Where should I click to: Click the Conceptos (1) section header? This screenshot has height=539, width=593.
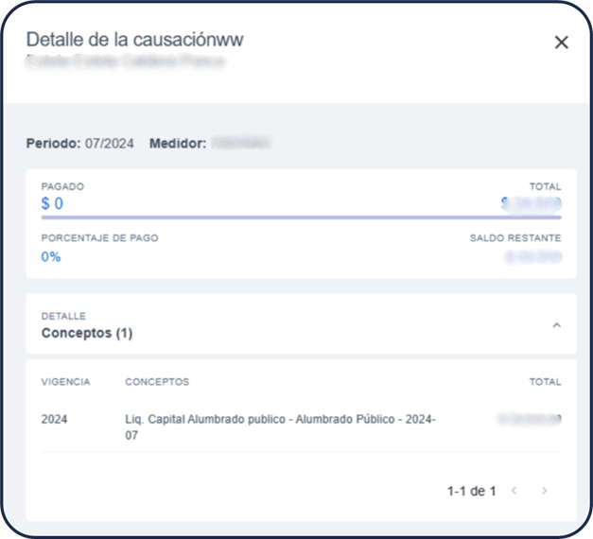click(x=87, y=333)
